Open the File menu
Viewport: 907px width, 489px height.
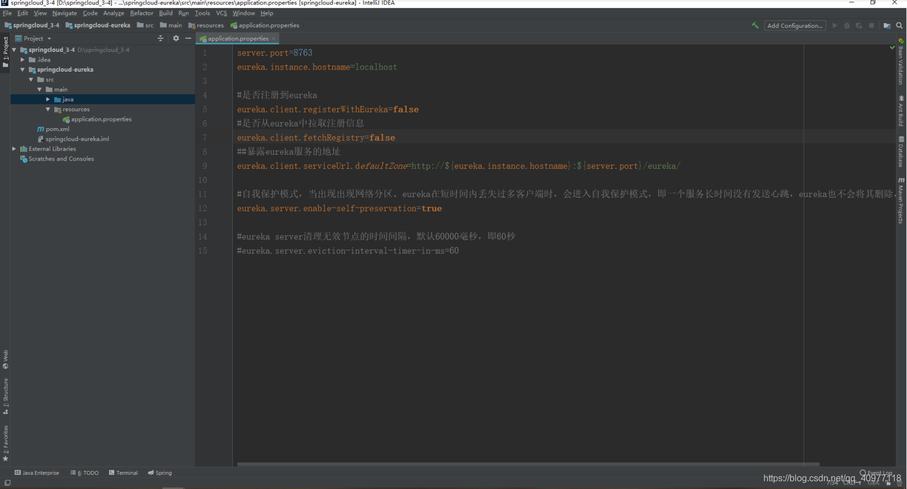(7, 13)
